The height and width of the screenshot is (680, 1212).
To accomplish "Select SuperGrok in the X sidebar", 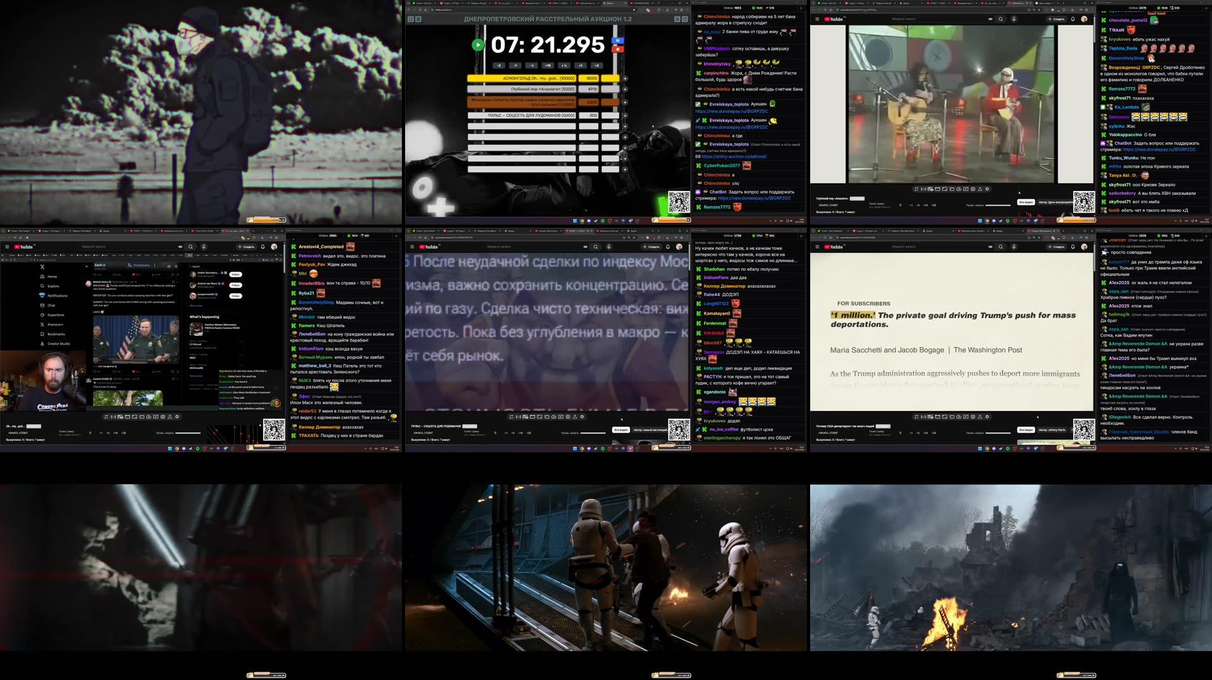I will (x=56, y=315).
